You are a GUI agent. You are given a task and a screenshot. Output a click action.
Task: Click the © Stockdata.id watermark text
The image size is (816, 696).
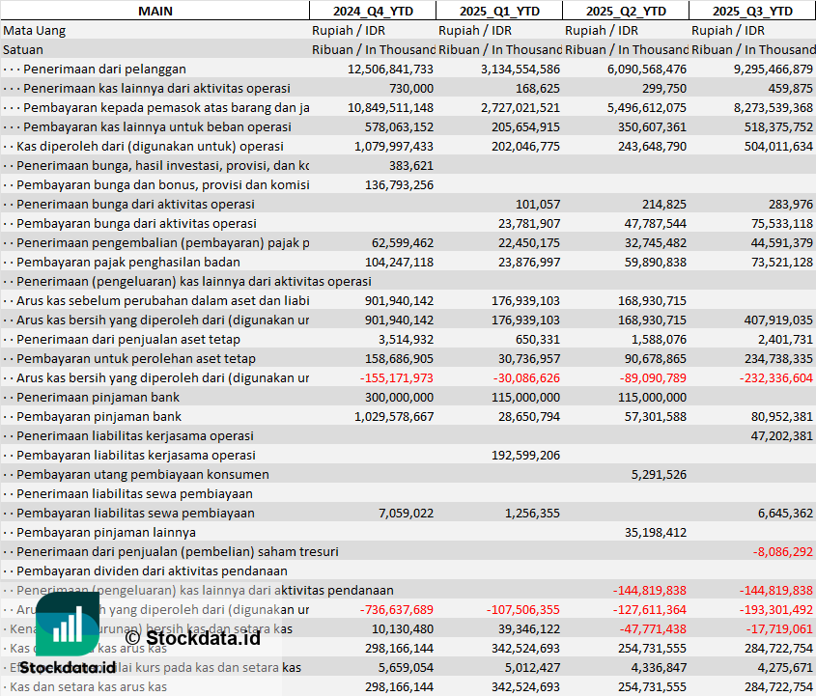[192, 637]
